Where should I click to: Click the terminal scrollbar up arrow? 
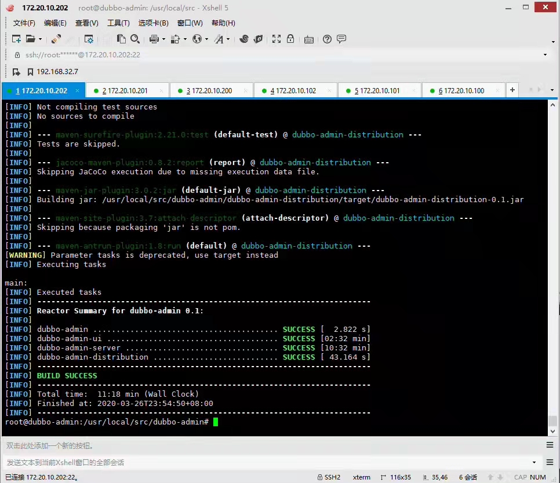tap(552, 105)
